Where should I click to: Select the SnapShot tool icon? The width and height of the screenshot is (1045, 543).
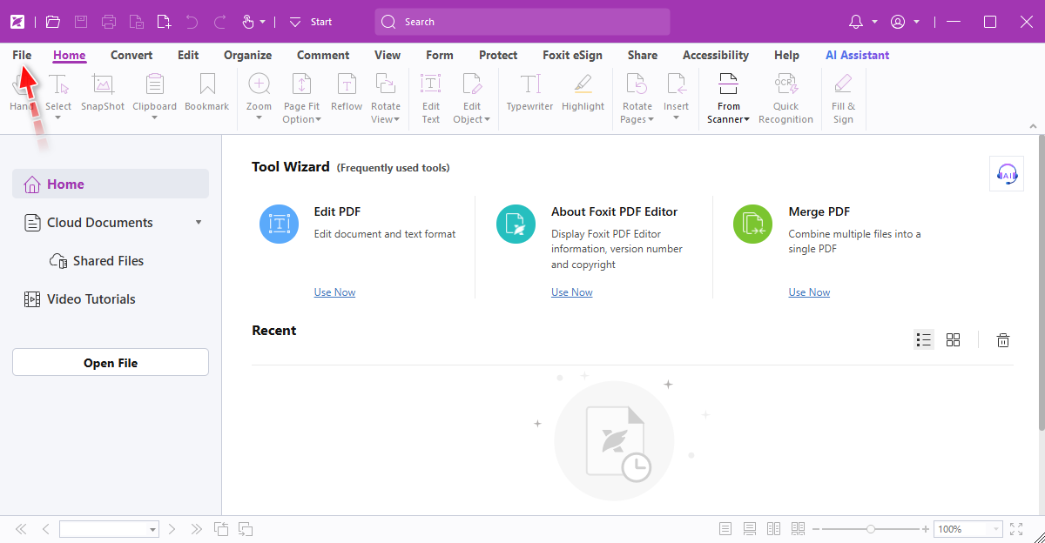(x=103, y=85)
